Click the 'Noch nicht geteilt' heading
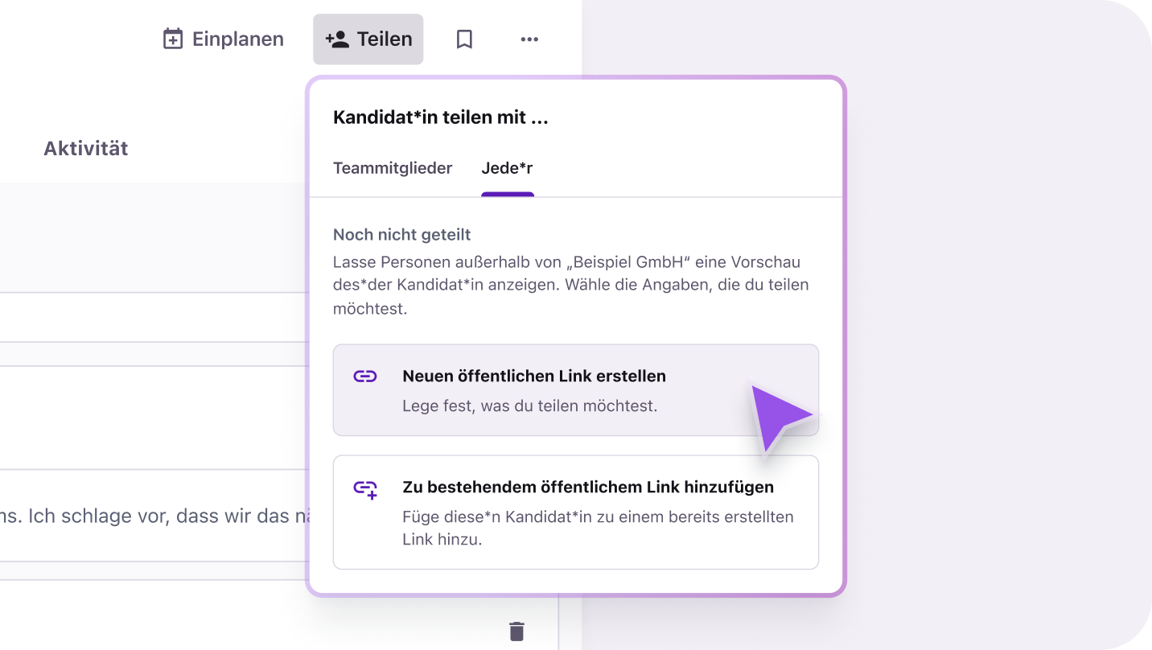This screenshot has width=1152, height=650. [401, 235]
